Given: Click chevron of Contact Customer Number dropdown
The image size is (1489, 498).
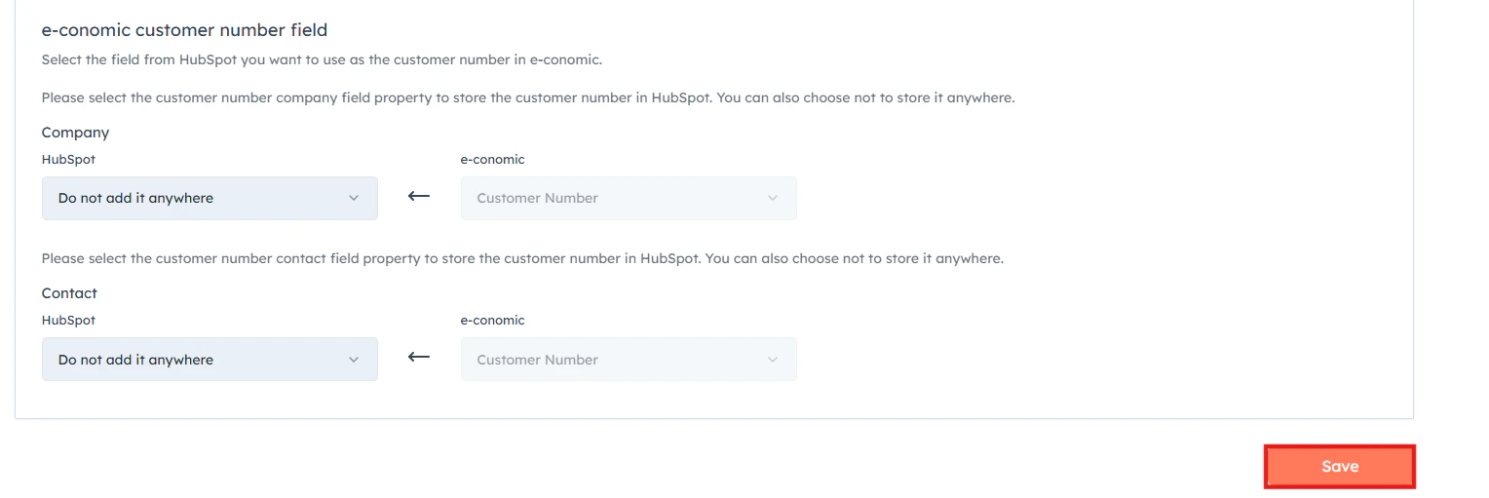Looking at the screenshot, I should tap(773, 360).
